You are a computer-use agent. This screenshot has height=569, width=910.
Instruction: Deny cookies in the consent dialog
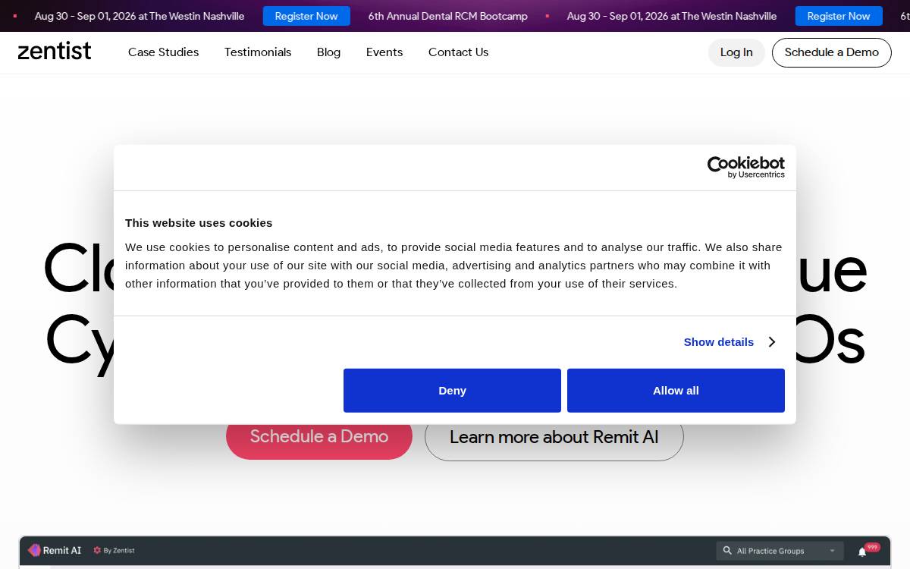coord(452,391)
